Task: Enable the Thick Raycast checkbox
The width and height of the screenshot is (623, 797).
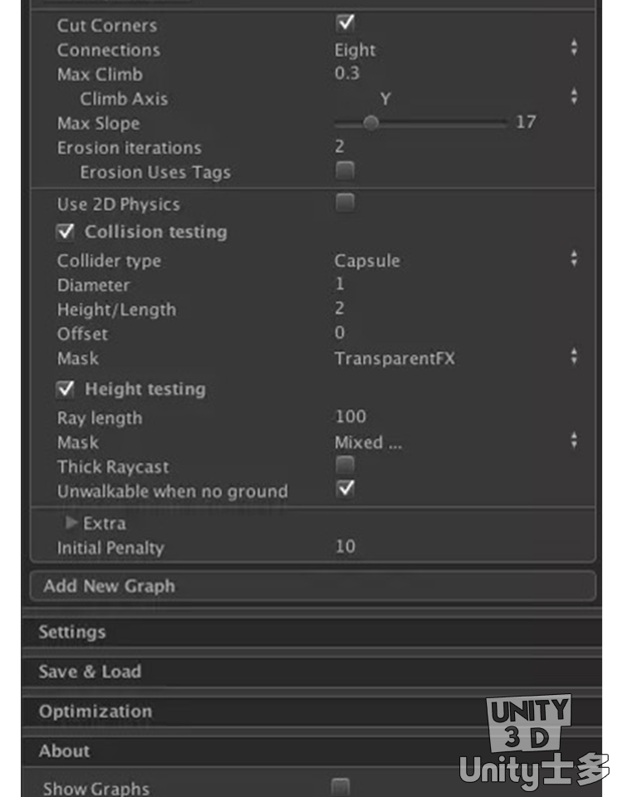Action: (345, 465)
